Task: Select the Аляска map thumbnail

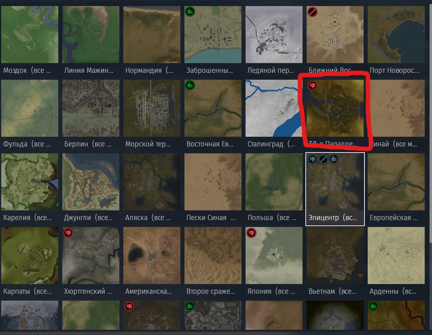Action: click(152, 182)
